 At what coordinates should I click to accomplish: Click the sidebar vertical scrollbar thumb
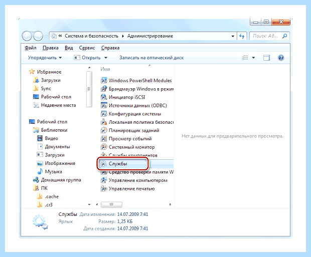89,89
